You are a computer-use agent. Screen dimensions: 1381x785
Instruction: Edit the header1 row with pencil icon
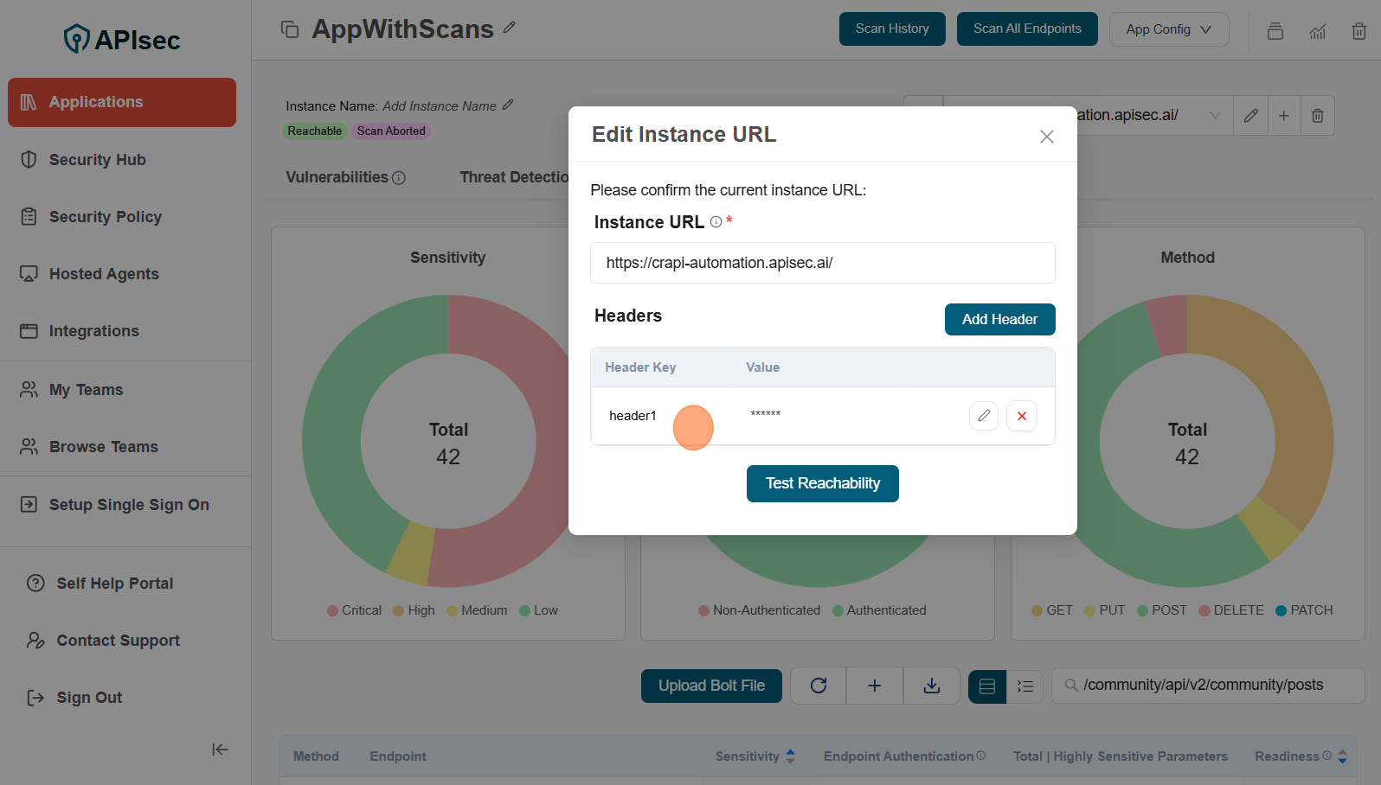point(984,416)
